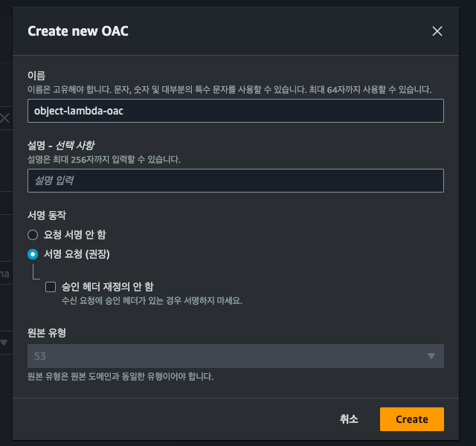Open the 원본 유형 S3 dropdown
Image resolution: width=476 pixels, height=446 pixels.
pyautogui.click(x=235, y=356)
